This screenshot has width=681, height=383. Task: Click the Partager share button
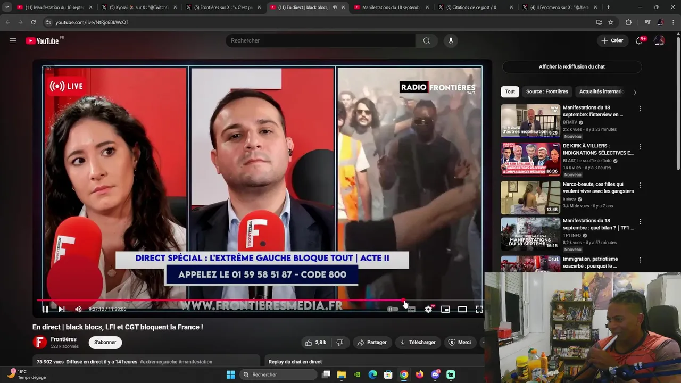click(372, 342)
